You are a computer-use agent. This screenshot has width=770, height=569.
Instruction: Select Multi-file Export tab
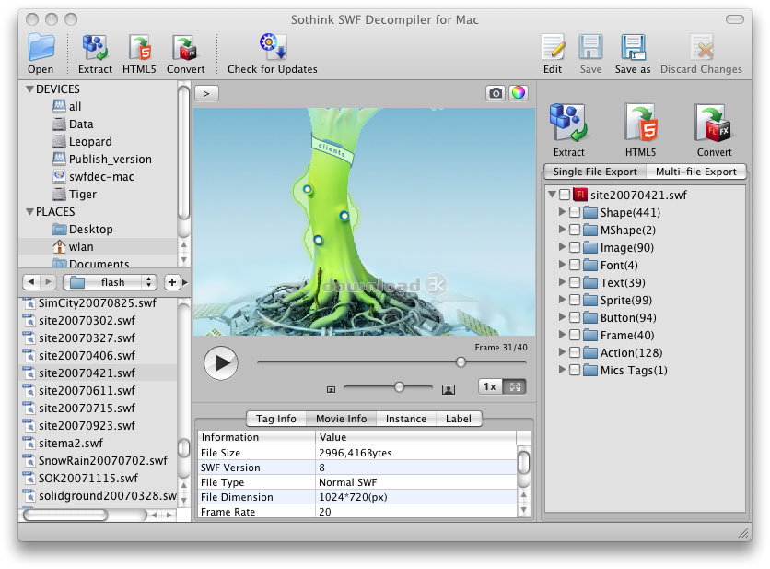696,172
